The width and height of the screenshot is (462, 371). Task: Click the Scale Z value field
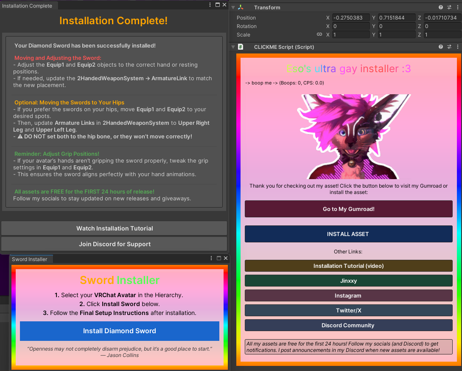coord(442,35)
